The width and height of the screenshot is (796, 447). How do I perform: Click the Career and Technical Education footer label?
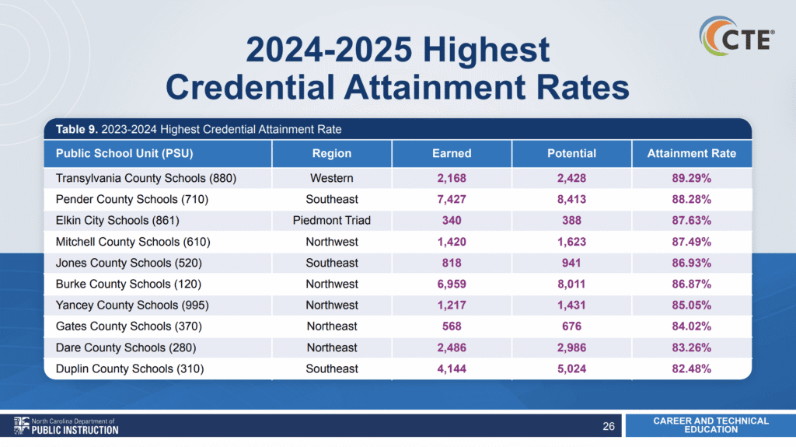click(x=710, y=425)
